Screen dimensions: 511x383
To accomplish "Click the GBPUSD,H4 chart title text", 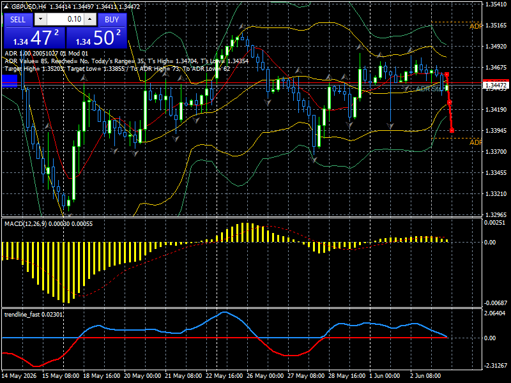I will [28, 6].
